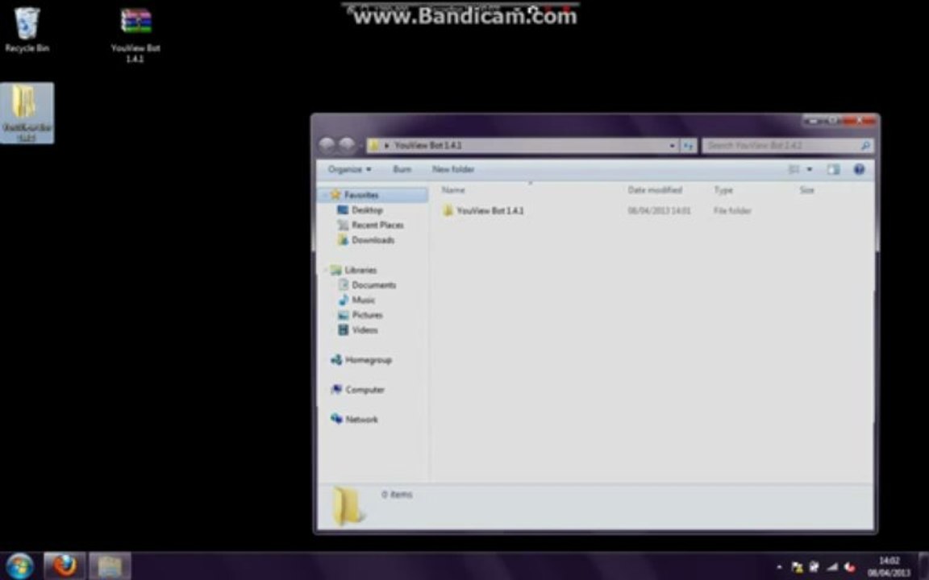
Task: Select Homegroup in the navigation pane
Action: (x=368, y=360)
